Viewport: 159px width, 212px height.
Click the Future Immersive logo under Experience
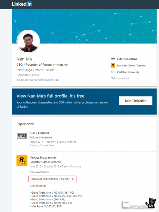pyautogui.click(x=22, y=136)
